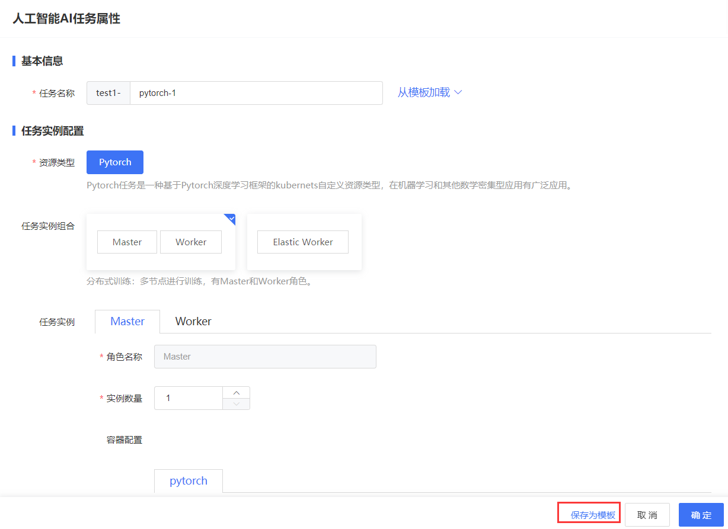This screenshot has height=529, width=728.
Task: Click the test1- name prefix
Action: (108, 93)
